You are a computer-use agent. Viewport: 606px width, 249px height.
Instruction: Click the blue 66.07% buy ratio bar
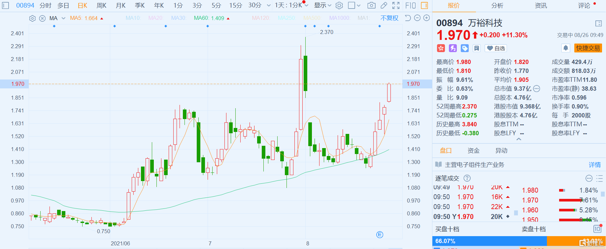489,241
